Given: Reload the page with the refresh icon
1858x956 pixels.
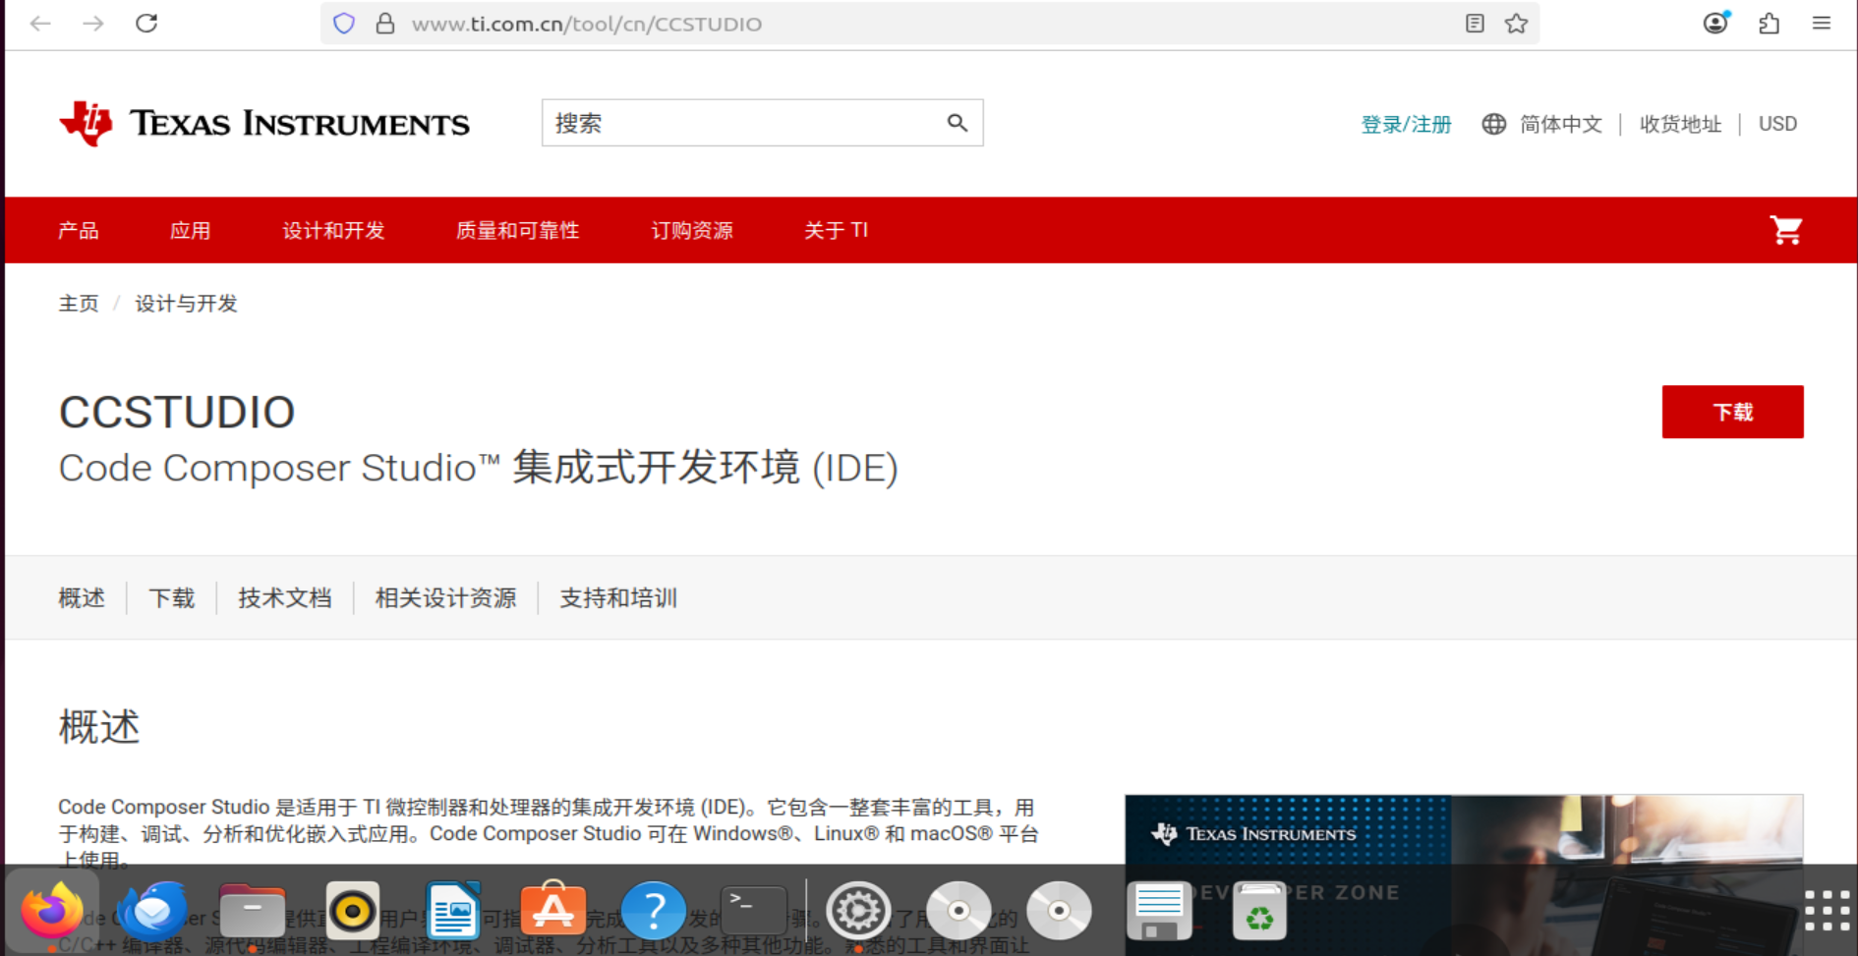Looking at the screenshot, I should (x=146, y=24).
